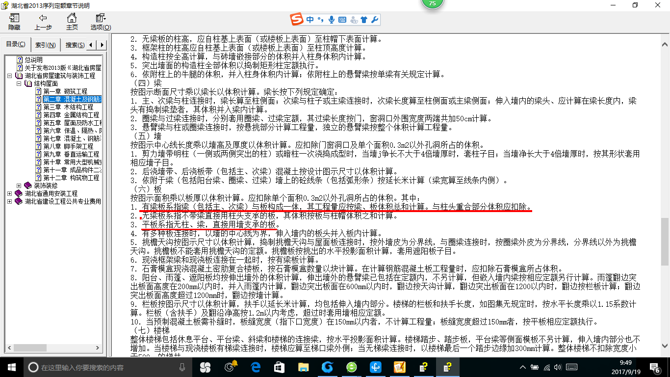Collapse the 湖北省房屋建筑与装饰工程 node
Viewport: 670px width, 377px height.
(x=10, y=76)
